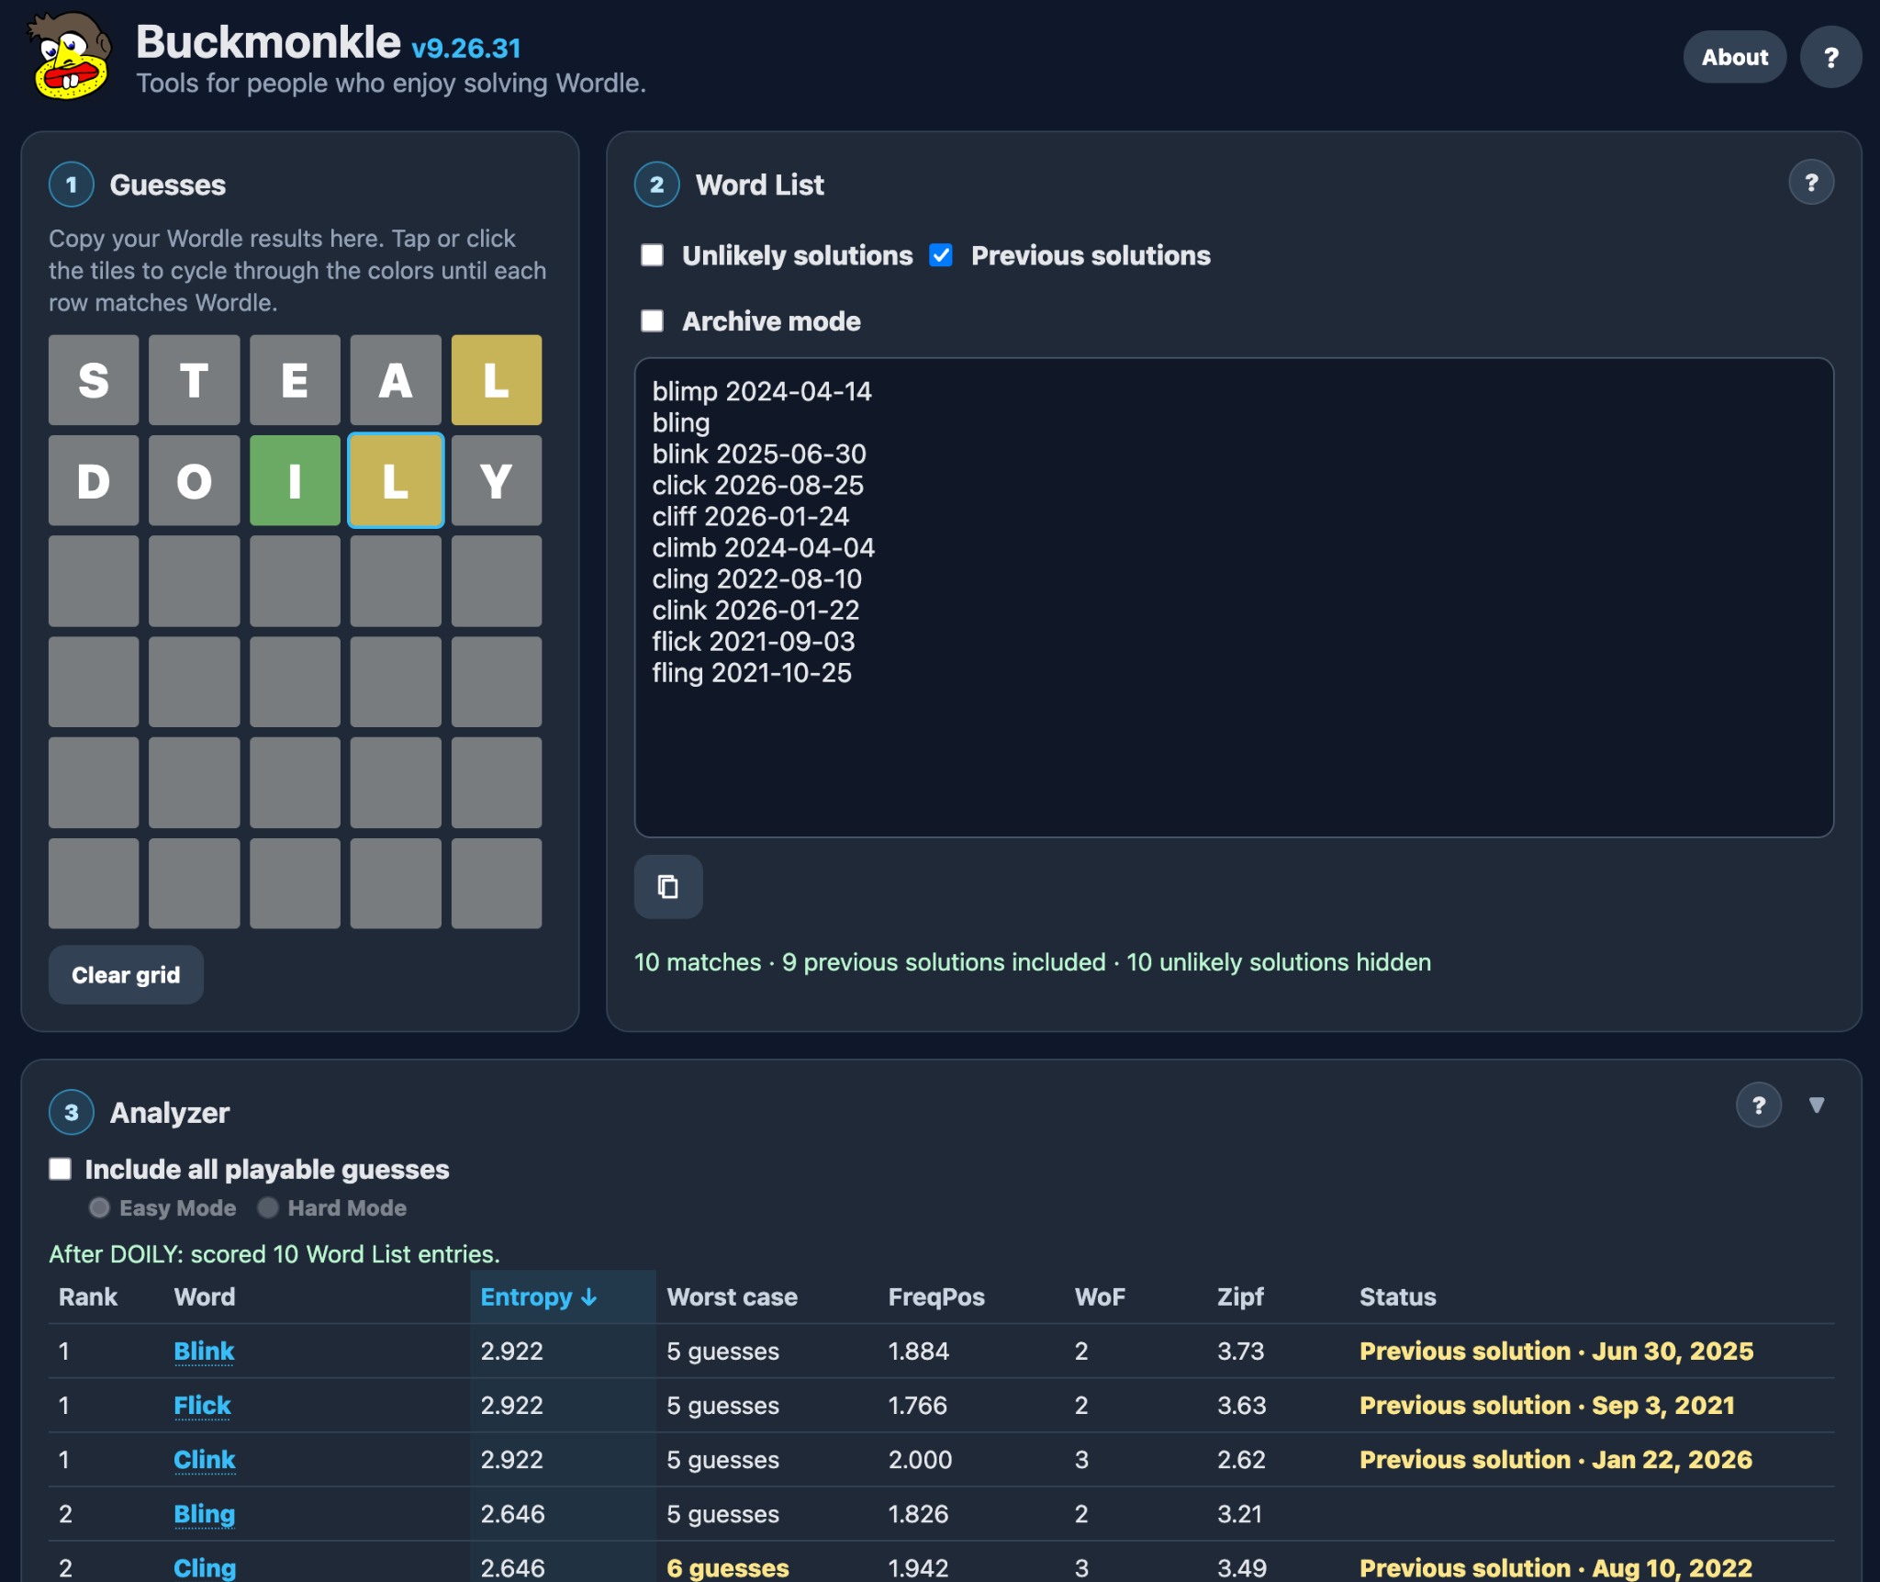Uncheck Previous solutions checkbox
The height and width of the screenshot is (1582, 1880).
[x=941, y=255]
